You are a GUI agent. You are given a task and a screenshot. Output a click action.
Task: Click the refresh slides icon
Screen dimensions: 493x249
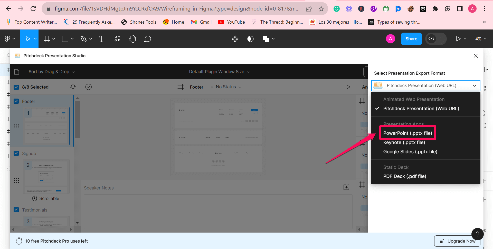click(x=73, y=87)
